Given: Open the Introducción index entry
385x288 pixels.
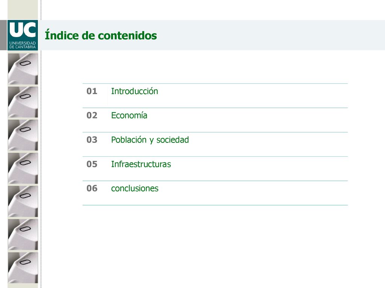Looking at the screenshot, I should (135, 91).
